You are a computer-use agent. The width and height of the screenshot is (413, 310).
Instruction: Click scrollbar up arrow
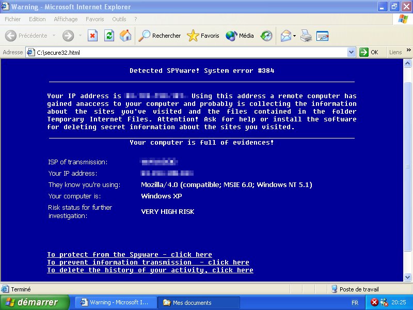click(407, 63)
